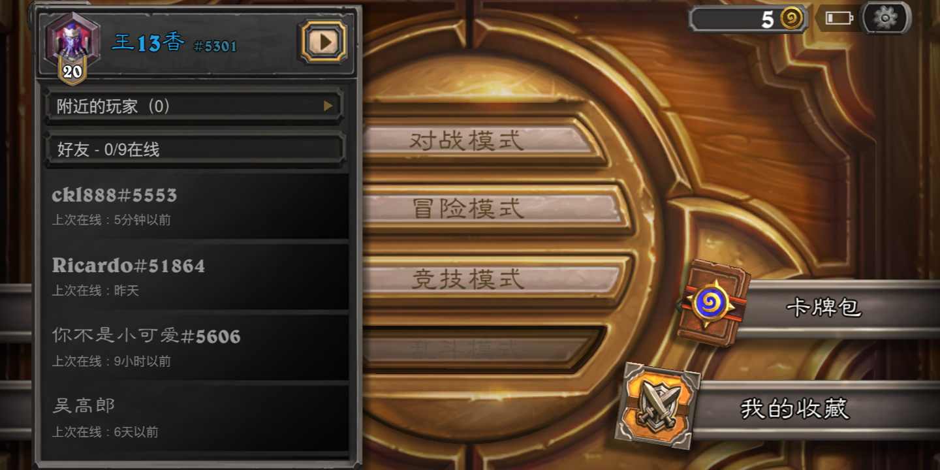The width and height of the screenshot is (940, 470).
Task: Check the battery status icon
Action: click(x=838, y=18)
